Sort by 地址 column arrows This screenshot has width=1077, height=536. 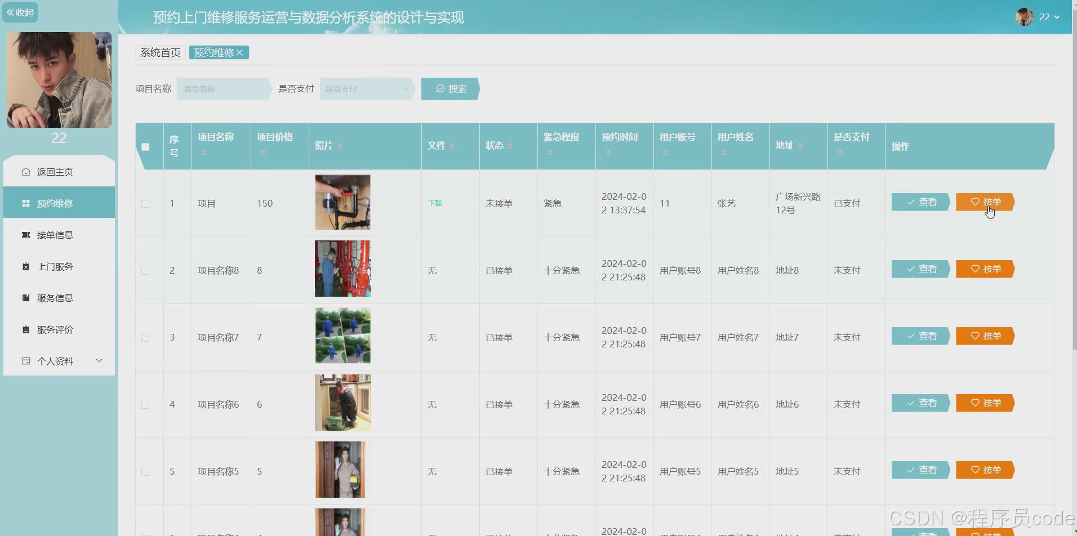[800, 146]
